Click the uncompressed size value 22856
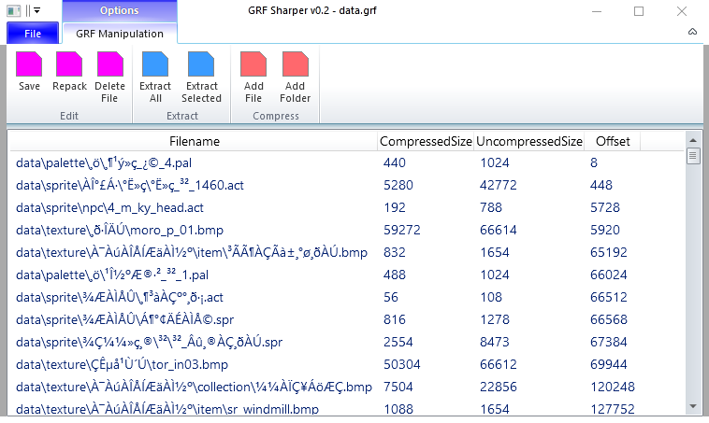Image resolution: width=709 pixels, height=423 pixels. [x=498, y=387]
